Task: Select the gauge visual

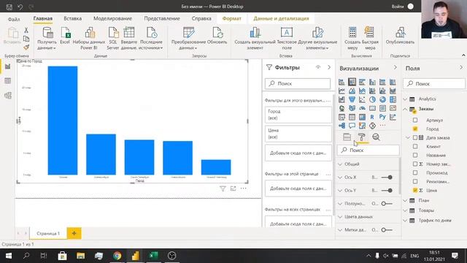Action: tap(362, 108)
